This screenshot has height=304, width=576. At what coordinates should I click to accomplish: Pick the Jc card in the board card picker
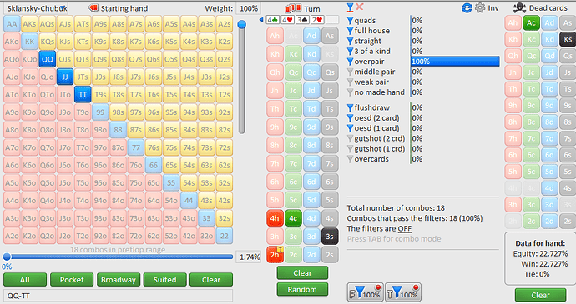[x=293, y=91]
